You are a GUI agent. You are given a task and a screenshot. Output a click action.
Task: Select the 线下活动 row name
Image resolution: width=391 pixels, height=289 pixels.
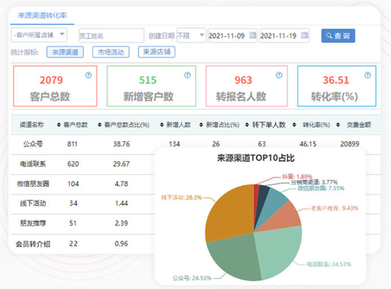point(33,203)
